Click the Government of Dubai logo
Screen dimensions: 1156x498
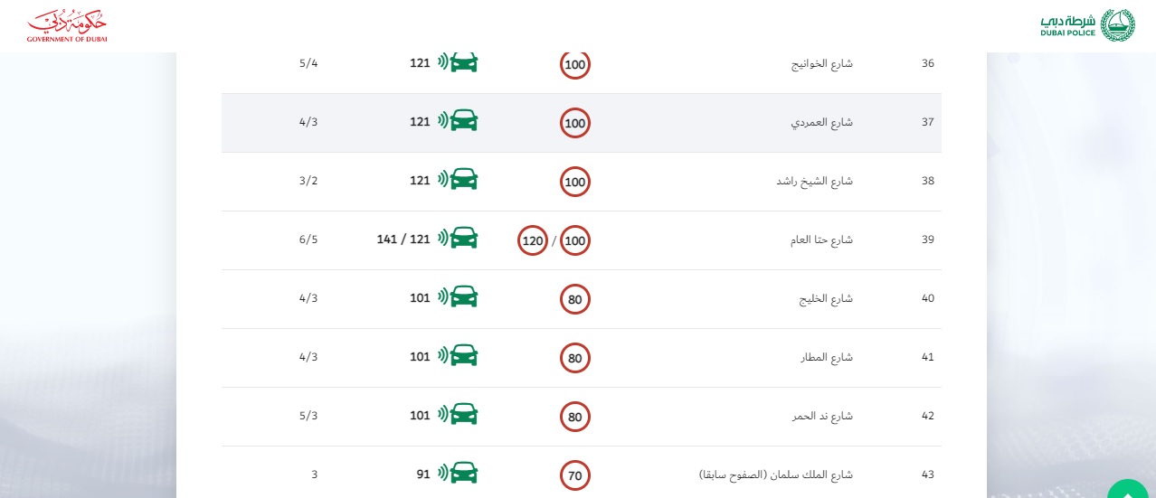pos(67,26)
